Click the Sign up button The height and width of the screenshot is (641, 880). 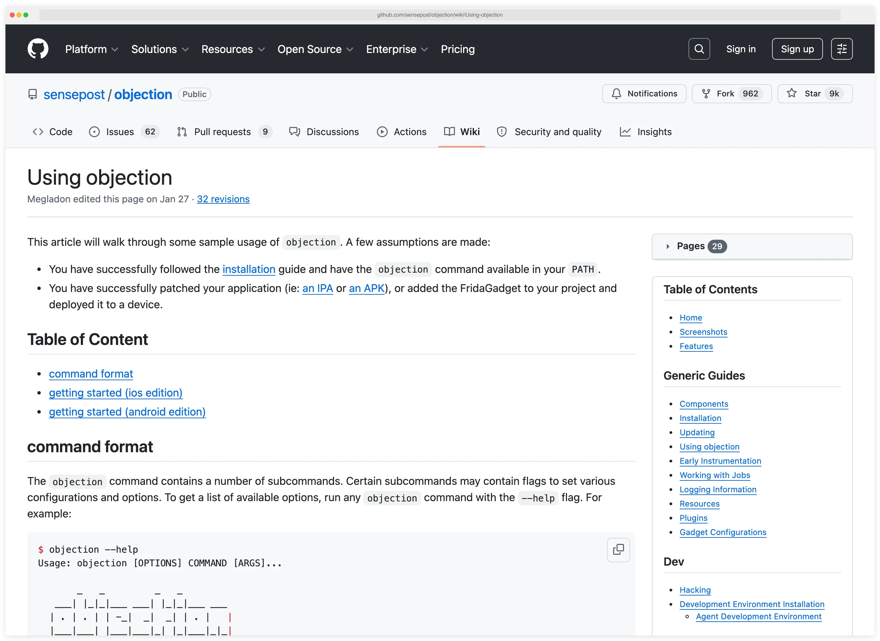pyautogui.click(x=797, y=49)
